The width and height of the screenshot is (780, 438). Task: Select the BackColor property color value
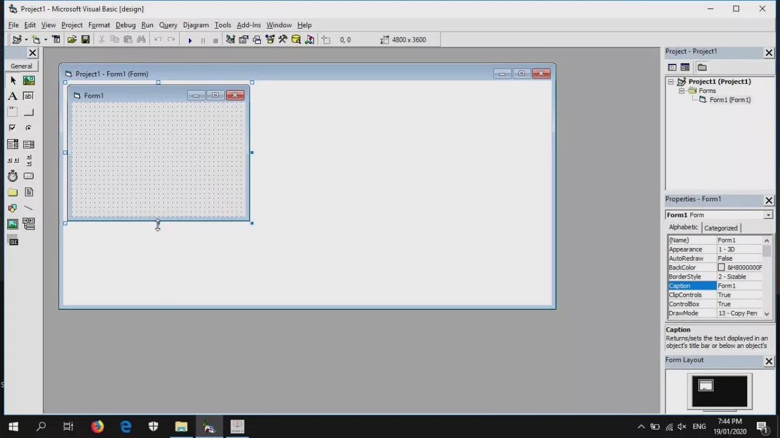tap(739, 268)
